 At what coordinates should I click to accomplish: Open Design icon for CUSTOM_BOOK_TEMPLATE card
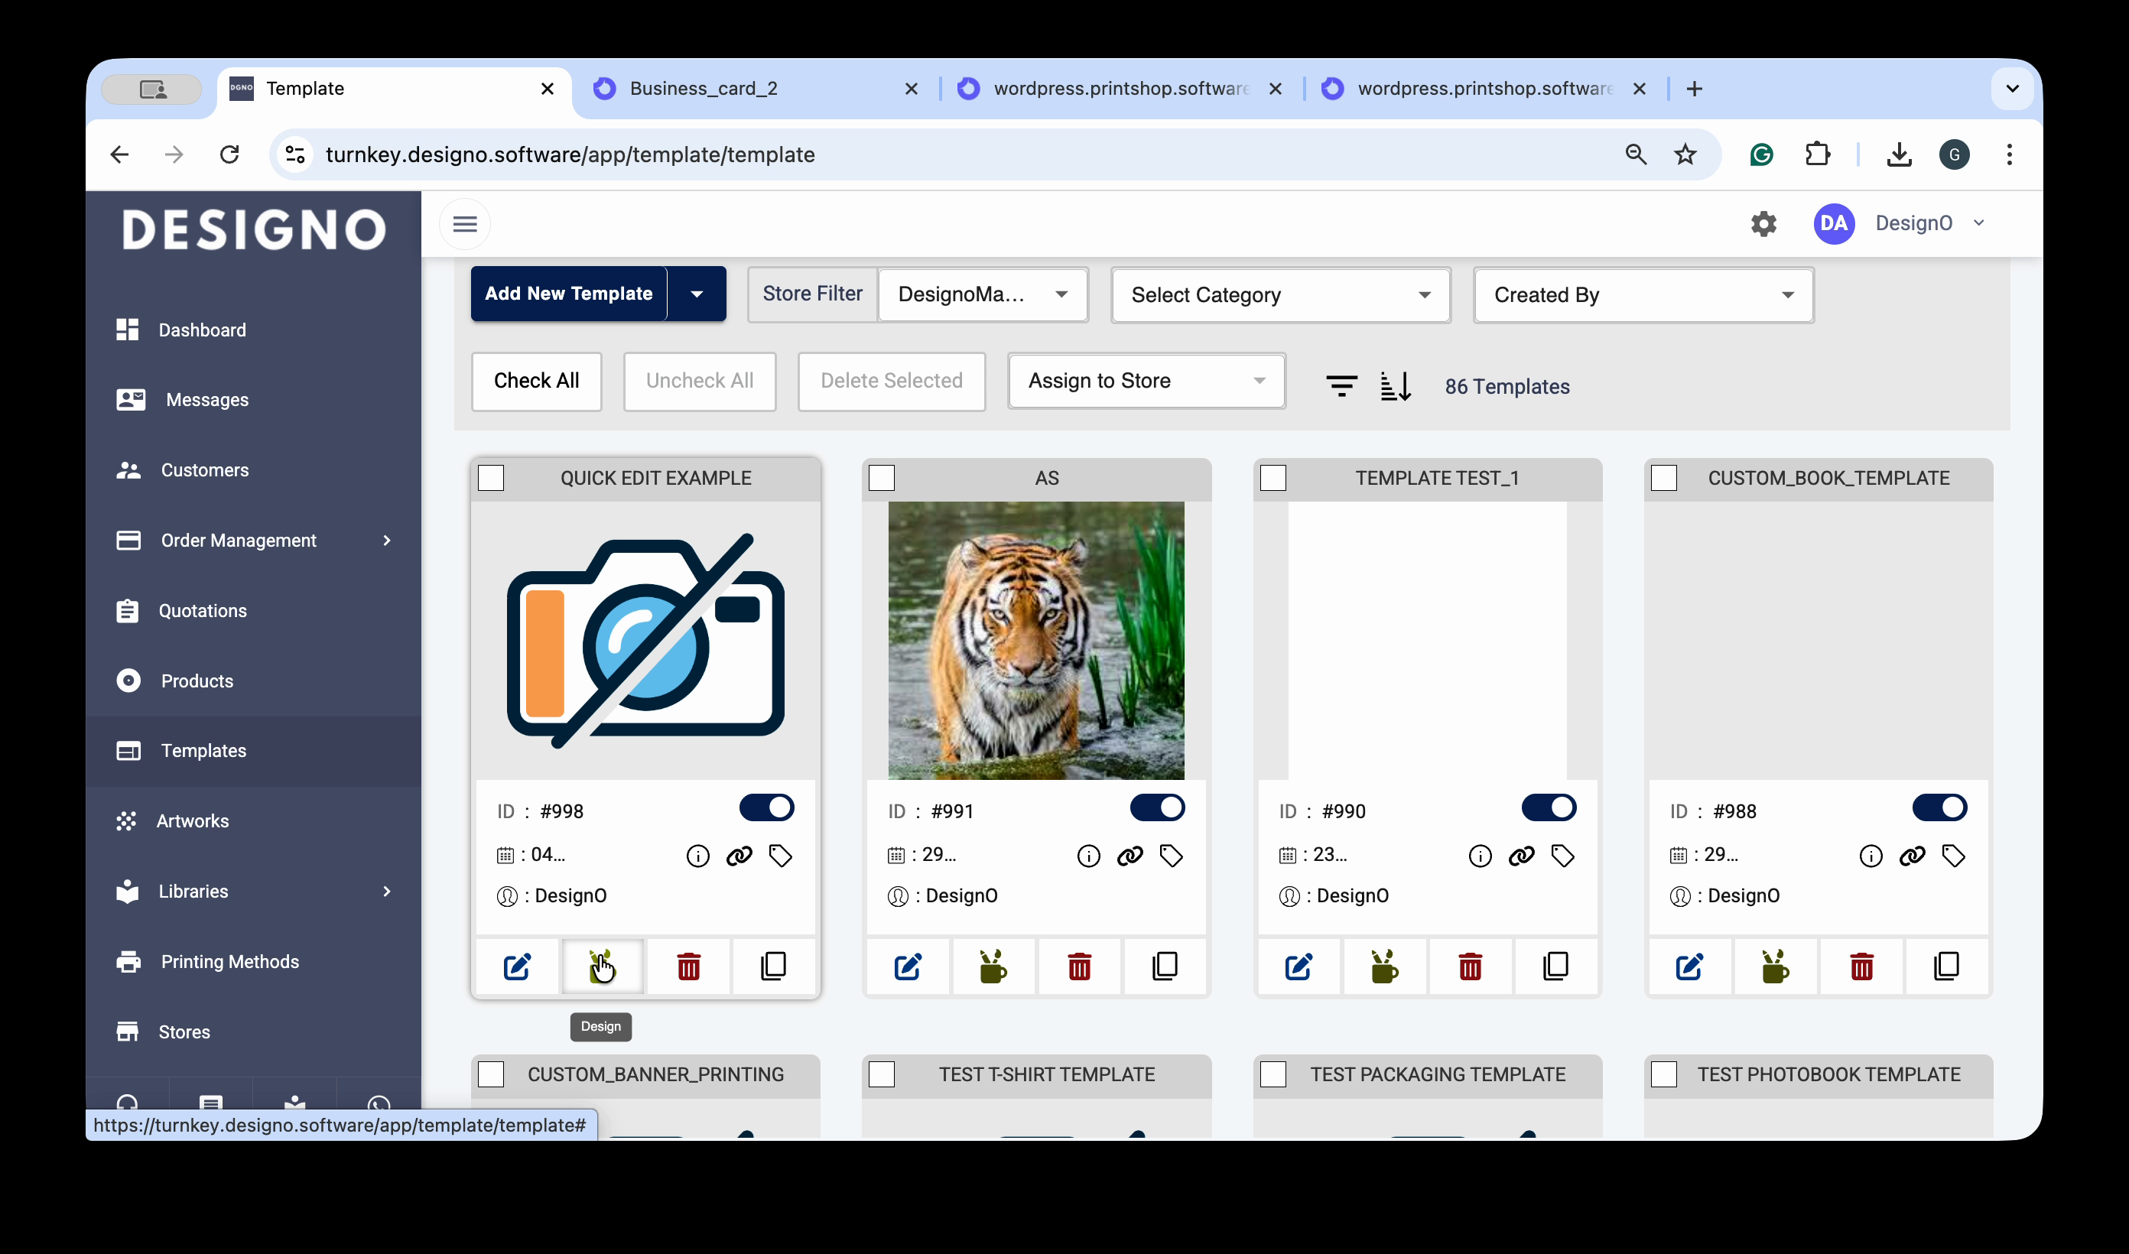click(1774, 966)
